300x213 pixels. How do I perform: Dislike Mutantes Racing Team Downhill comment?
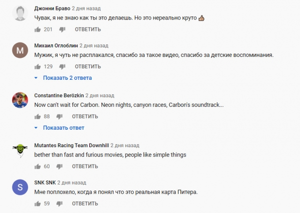click(x=59, y=167)
